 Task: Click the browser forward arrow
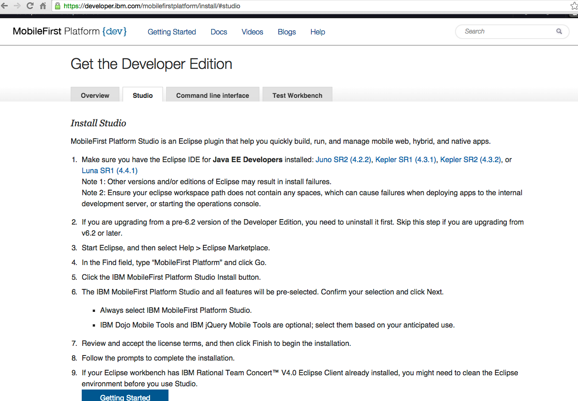tap(17, 6)
